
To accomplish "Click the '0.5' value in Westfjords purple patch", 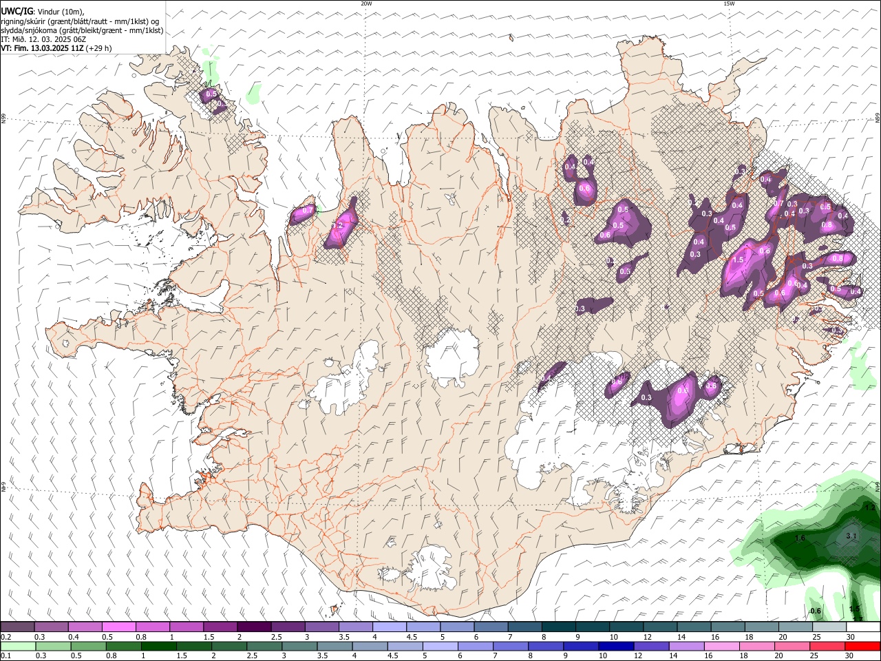I will tap(211, 94).
